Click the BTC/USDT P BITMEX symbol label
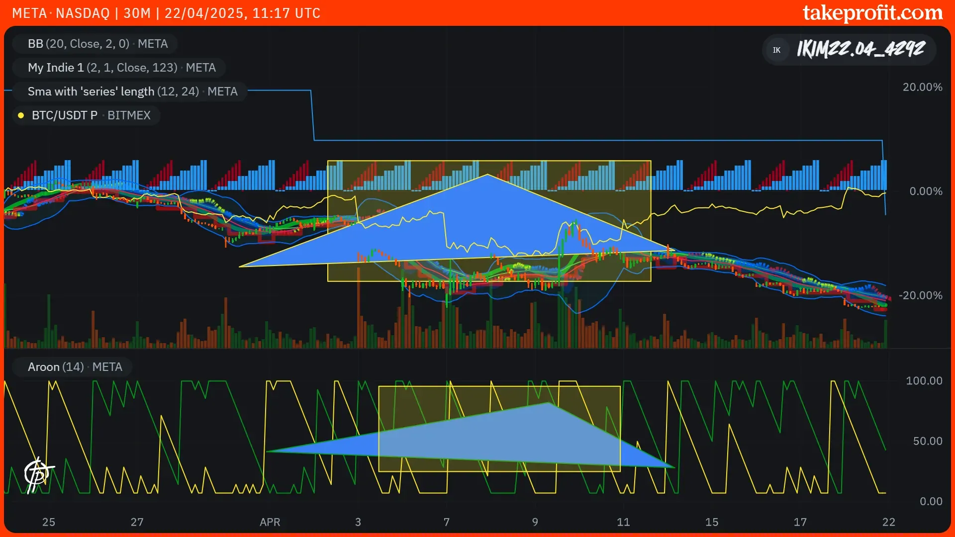955x537 pixels. 91,115
